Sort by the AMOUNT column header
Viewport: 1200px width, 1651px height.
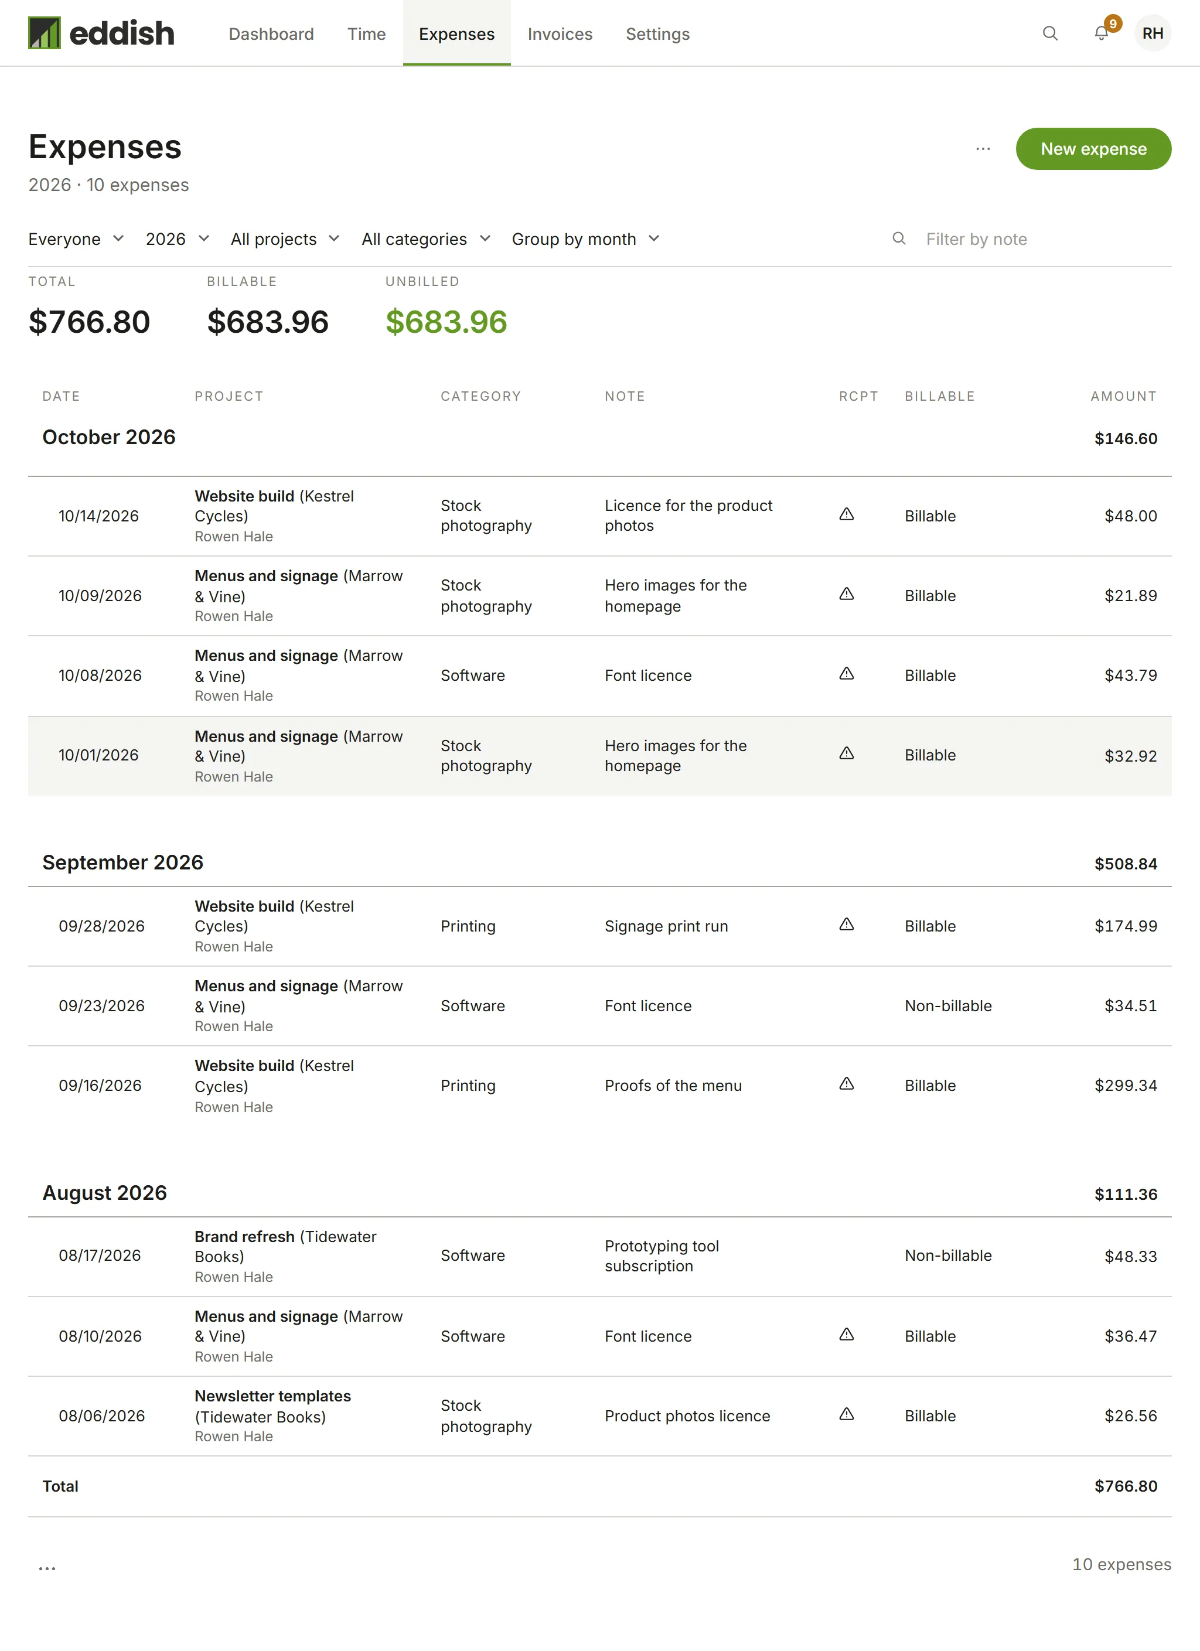point(1123,397)
